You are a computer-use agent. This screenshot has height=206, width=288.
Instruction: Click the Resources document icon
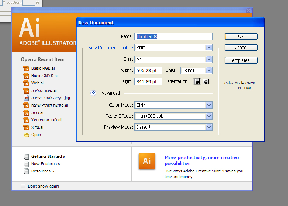26,171
